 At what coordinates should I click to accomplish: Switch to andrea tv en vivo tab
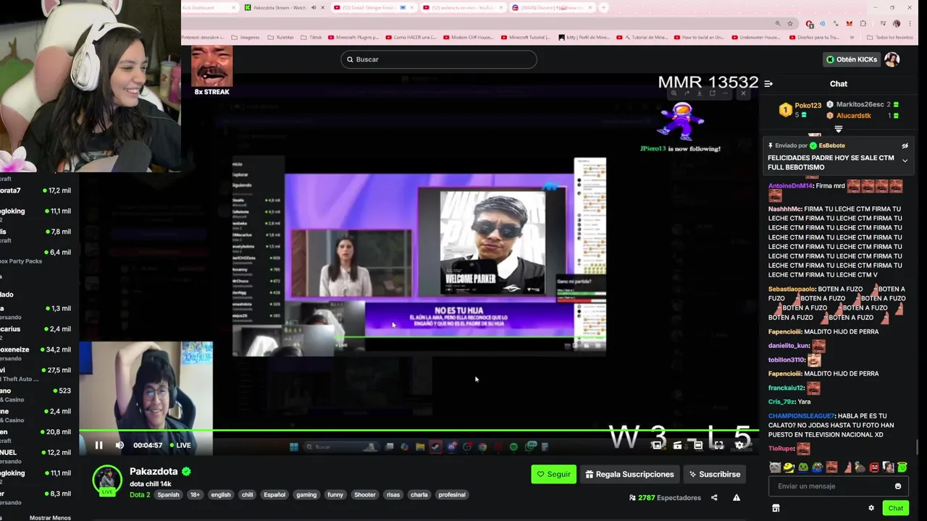click(x=463, y=7)
